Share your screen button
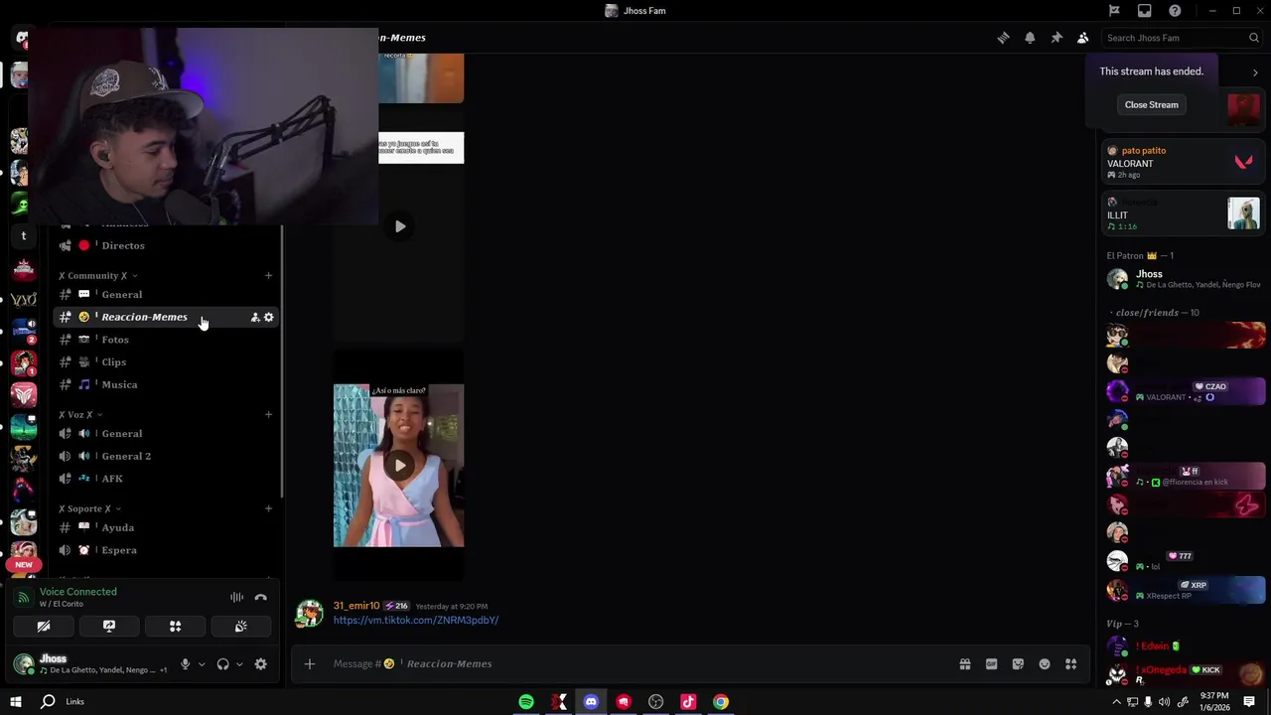The width and height of the screenshot is (1271, 715). click(109, 627)
